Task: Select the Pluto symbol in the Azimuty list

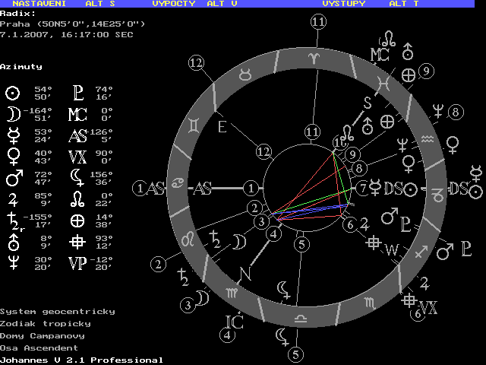Action: point(78,93)
